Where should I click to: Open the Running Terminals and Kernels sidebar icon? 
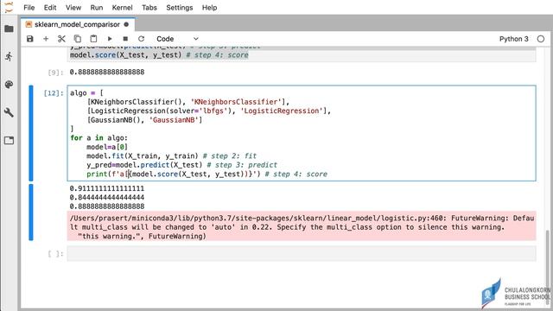tap(9, 56)
